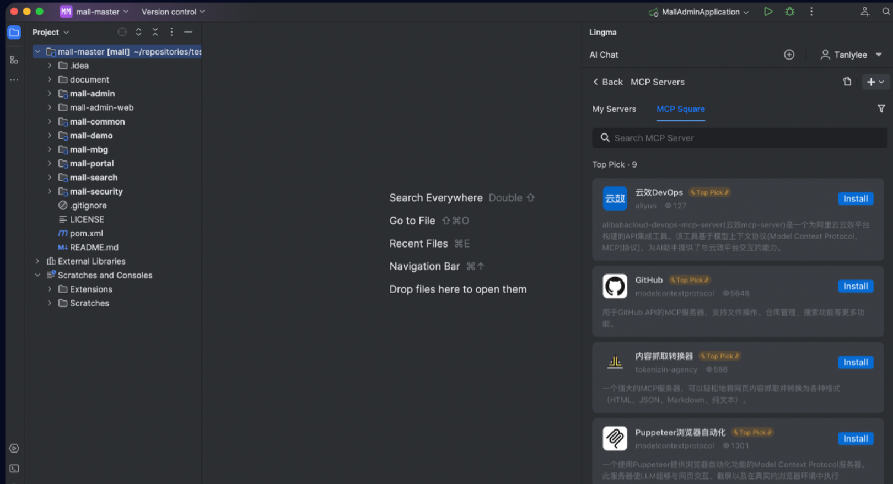The image size is (893, 484).
Task: Expand External Libraries tree node
Action: (x=37, y=261)
